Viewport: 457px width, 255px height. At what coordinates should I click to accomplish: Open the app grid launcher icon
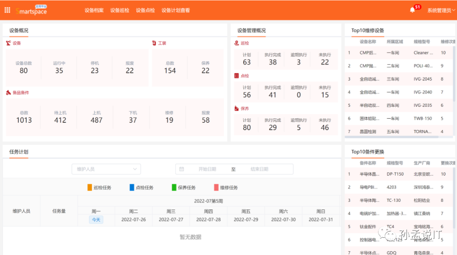[x=7, y=10]
